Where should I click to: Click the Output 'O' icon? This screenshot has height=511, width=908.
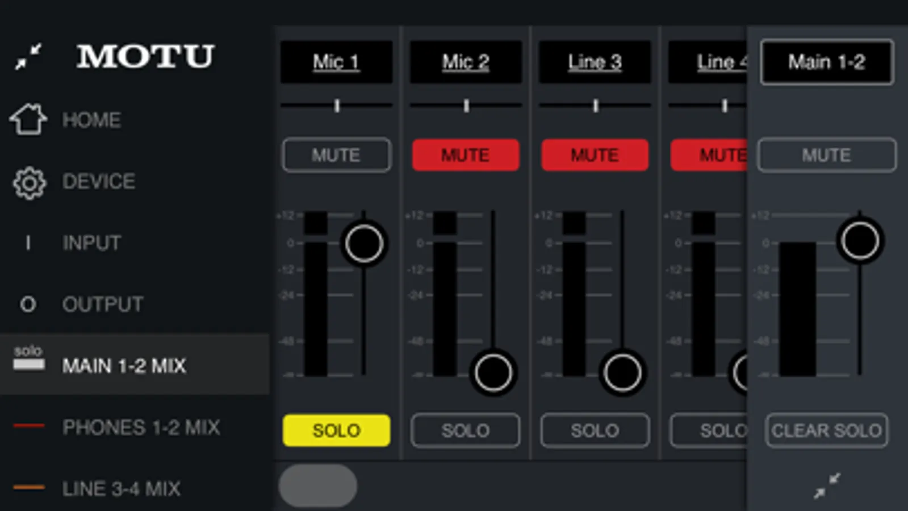28,304
